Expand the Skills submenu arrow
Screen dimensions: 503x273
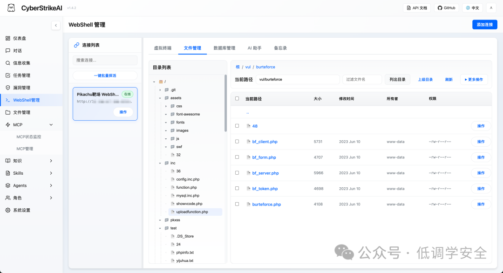51,173
